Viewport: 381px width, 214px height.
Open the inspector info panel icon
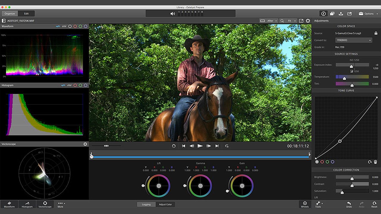(x=323, y=14)
